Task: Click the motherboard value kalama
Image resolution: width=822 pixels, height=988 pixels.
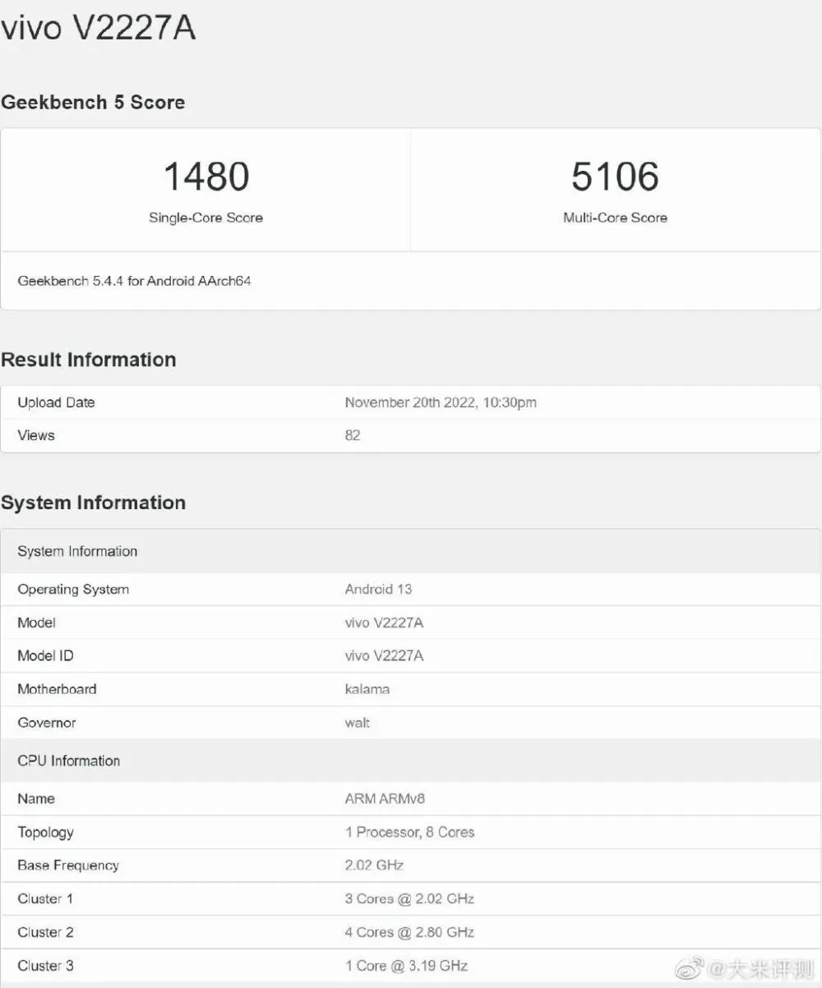Action: [x=367, y=689]
